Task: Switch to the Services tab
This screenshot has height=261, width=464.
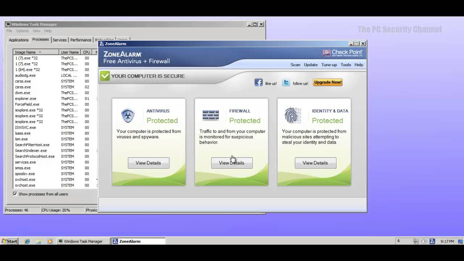Action: tap(59, 40)
